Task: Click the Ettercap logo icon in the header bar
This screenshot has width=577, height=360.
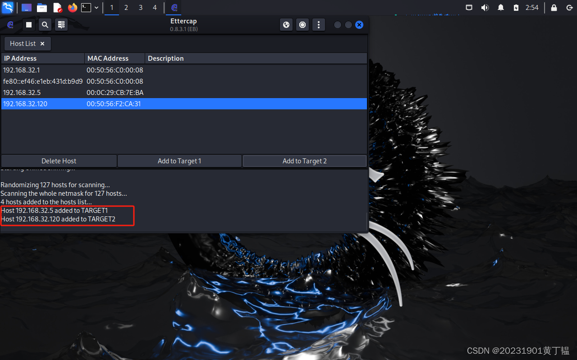Action: (x=10, y=25)
